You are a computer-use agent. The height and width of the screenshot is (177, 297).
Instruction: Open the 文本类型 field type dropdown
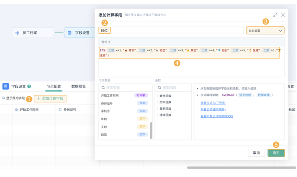pos(265,31)
